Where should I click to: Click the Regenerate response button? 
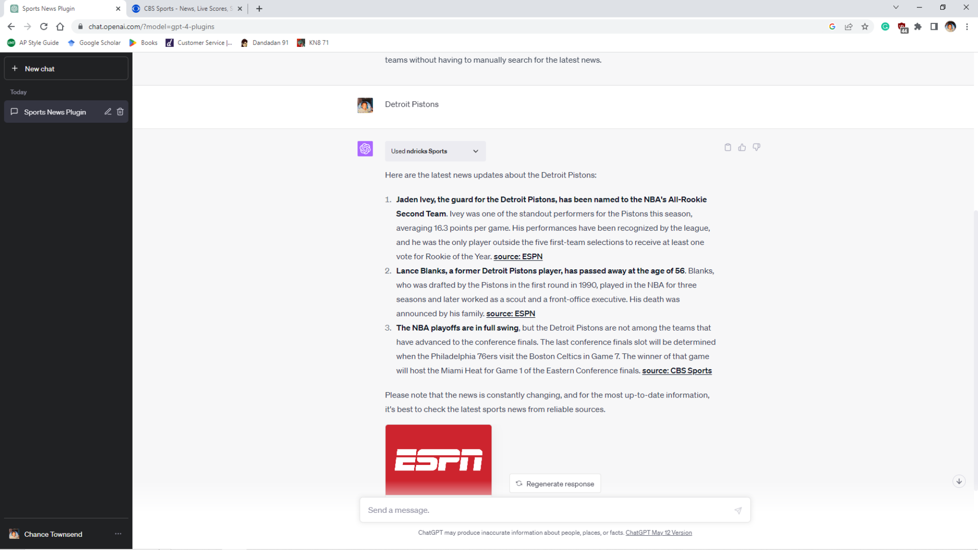click(555, 483)
